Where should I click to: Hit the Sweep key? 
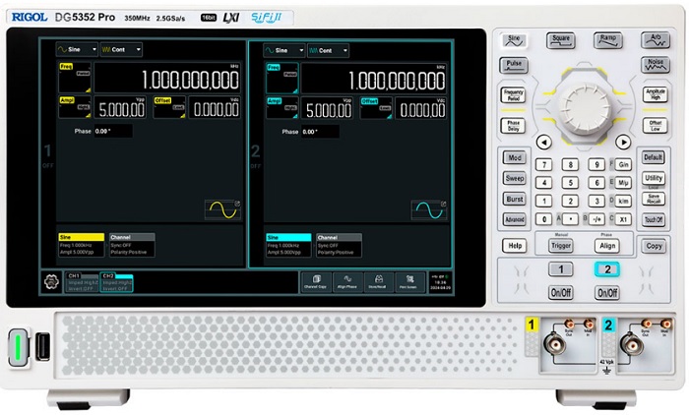[515, 178]
